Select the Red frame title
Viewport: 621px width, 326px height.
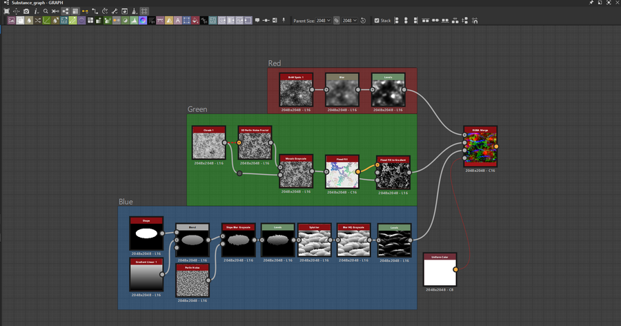pyautogui.click(x=275, y=64)
